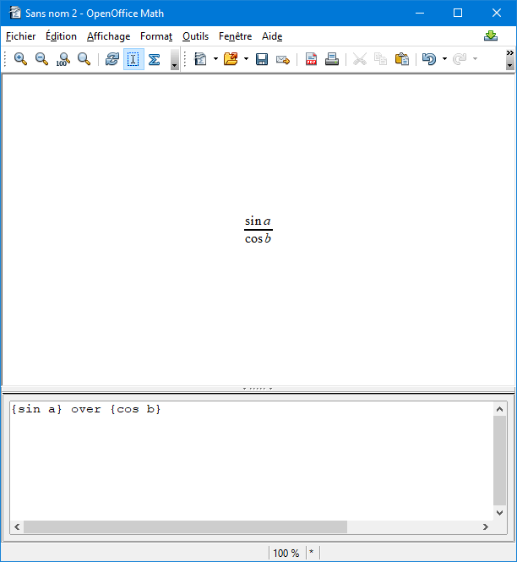Viewport: 517px width, 562px height.
Task: Toggle the Formula Cursor button
Action: (x=133, y=59)
